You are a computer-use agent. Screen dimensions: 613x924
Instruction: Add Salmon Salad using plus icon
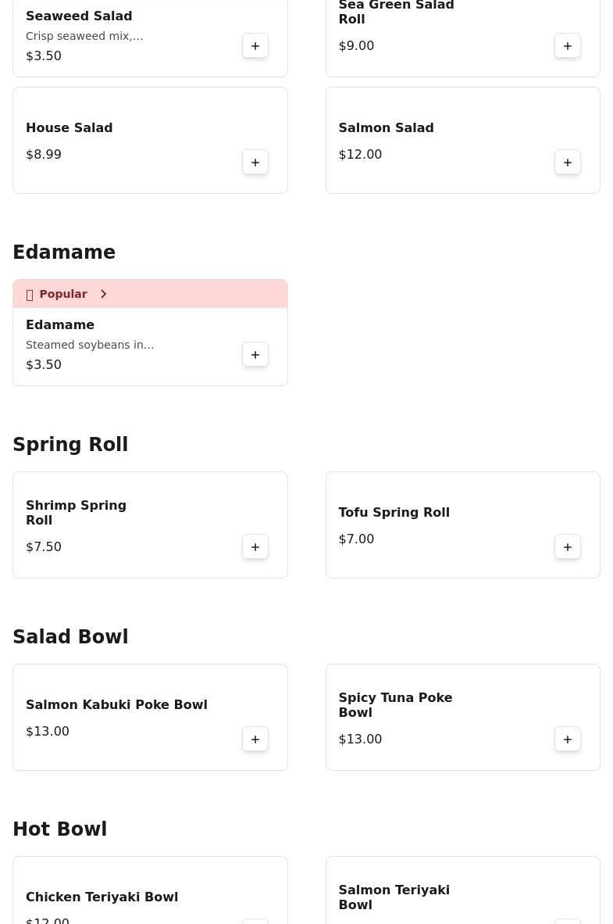(568, 163)
